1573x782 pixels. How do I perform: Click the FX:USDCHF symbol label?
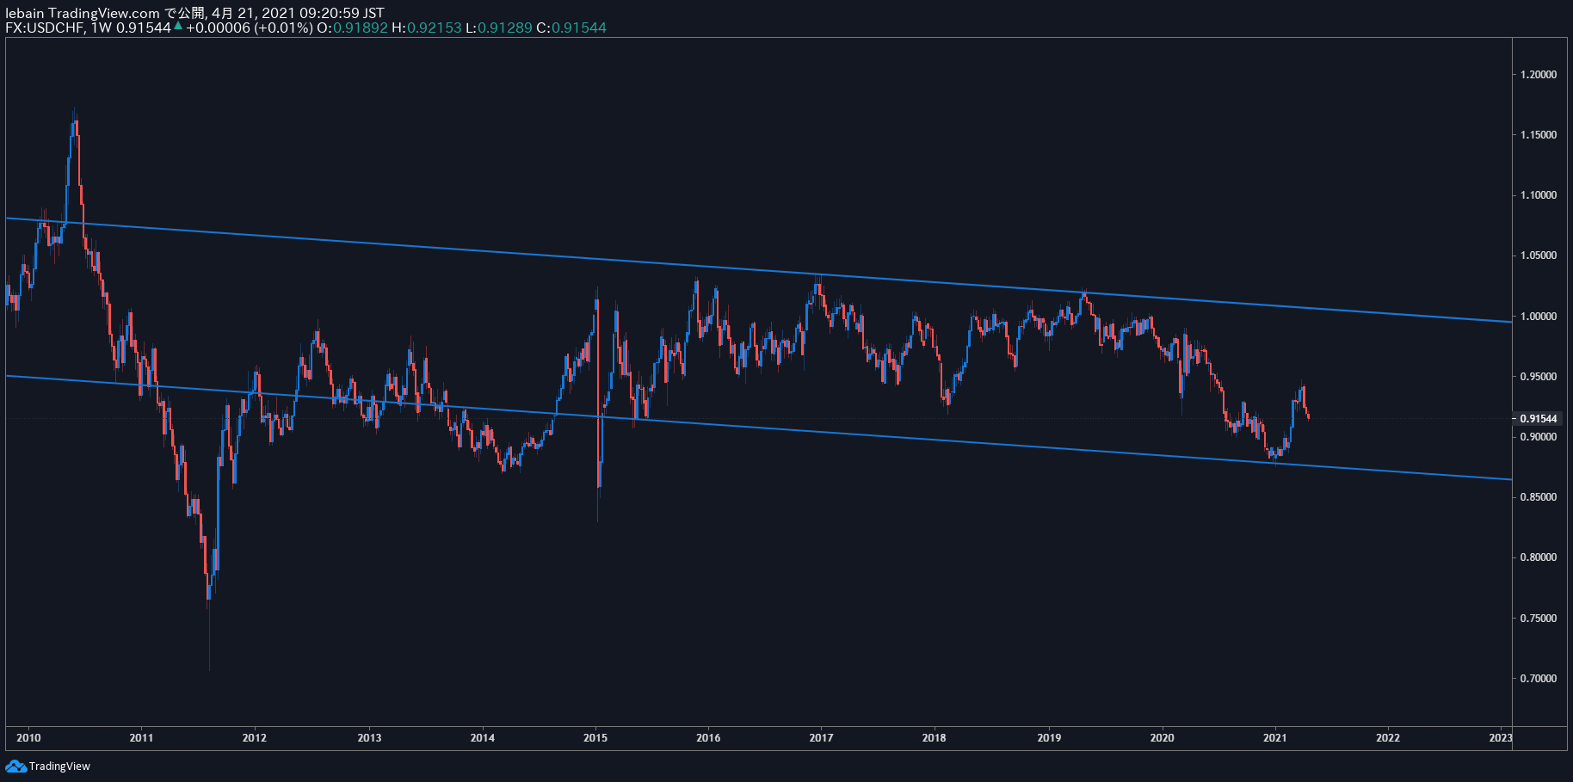tap(44, 28)
